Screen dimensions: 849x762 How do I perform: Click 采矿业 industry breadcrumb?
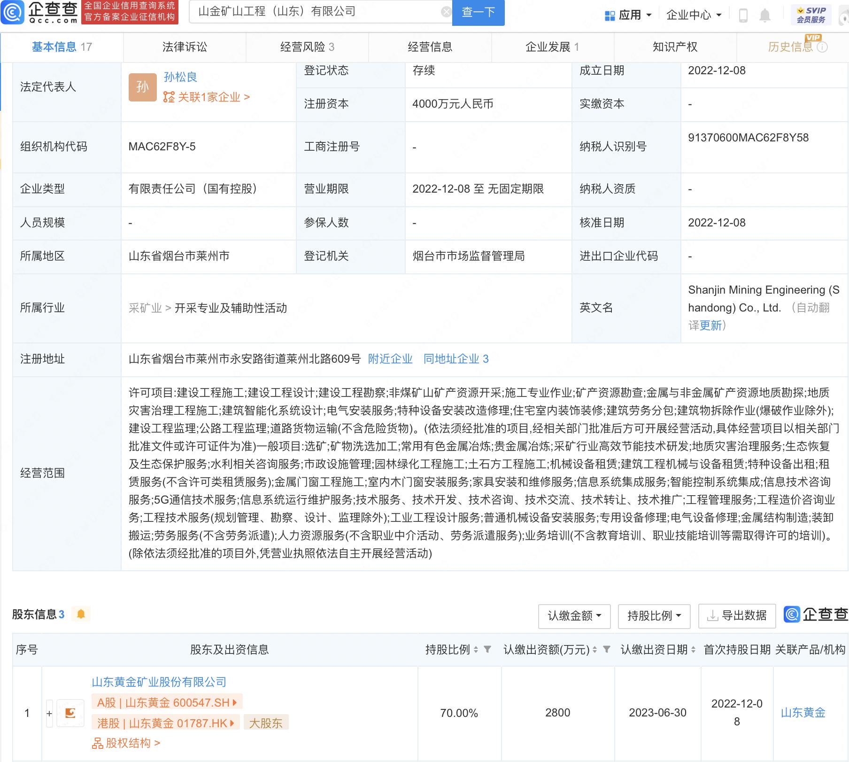(x=145, y=308)
